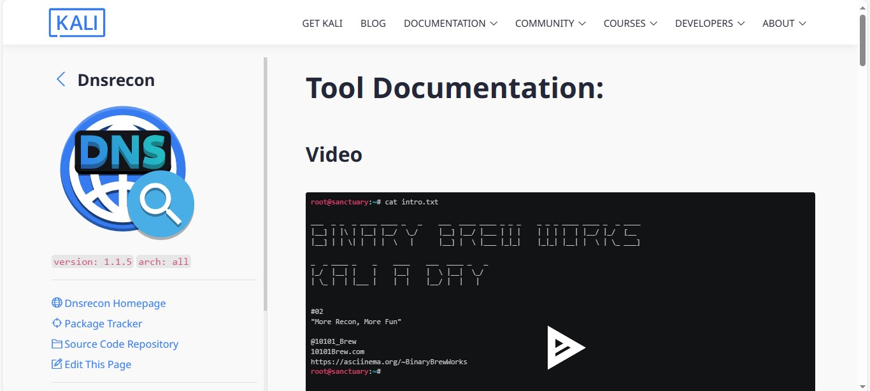Expand the DOCUMENTATION menu
The height and width of the screenshot is (391, 870).
point(450,23)
